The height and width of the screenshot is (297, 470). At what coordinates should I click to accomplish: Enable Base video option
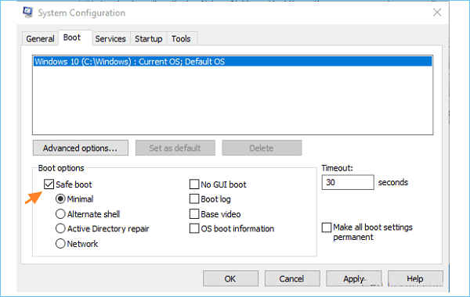point(194,214)
